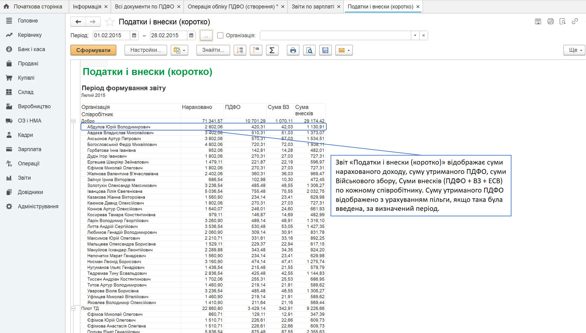Switch to Інформація tab
586x333 pixels.
click(x=87, y=6)
